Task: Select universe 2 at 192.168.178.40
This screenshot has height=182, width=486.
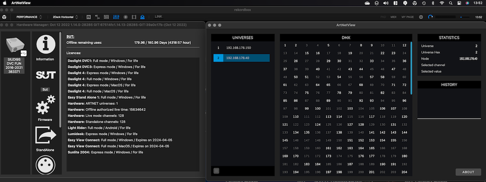Action: pos(242,58)
